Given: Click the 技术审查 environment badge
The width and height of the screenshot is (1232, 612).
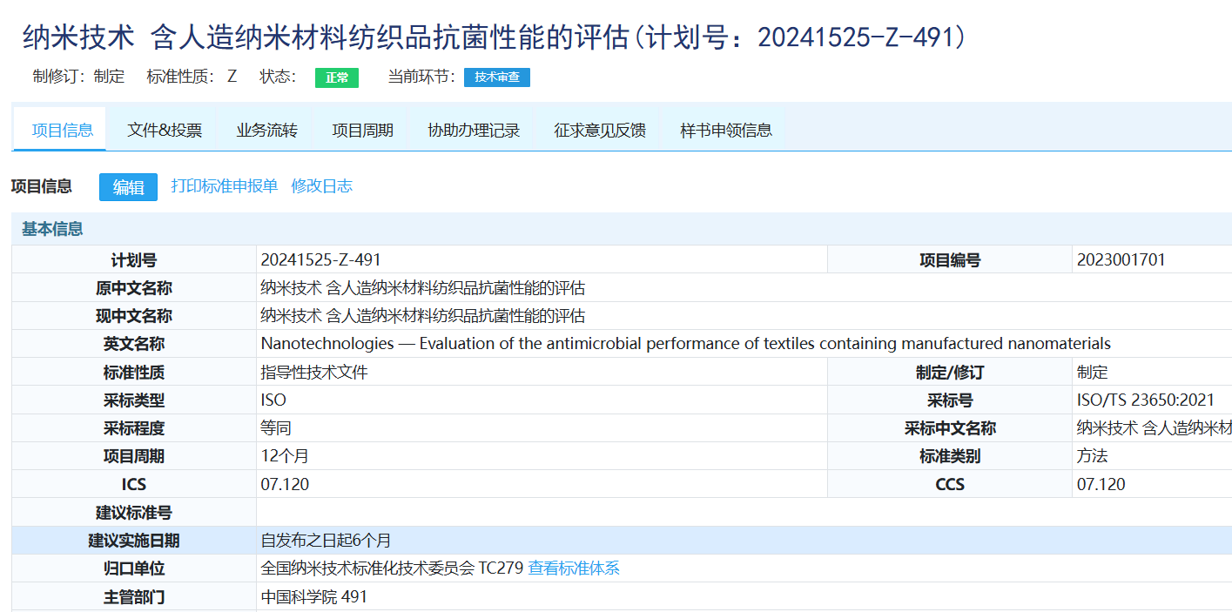Looking at the screenshot, I should coord(496,77).
